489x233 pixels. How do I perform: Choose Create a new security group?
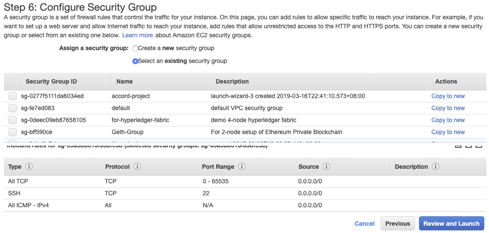[x=135, y=48]
